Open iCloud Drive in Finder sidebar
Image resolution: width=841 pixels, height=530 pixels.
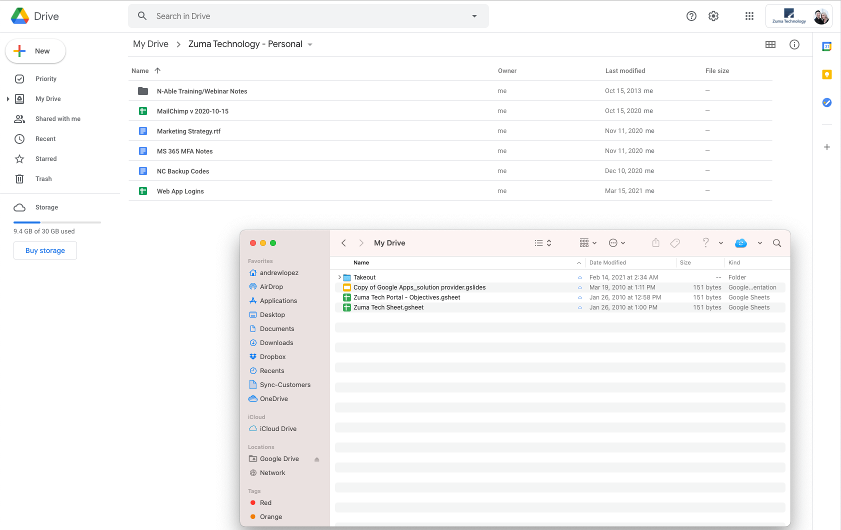pos(278,429)
